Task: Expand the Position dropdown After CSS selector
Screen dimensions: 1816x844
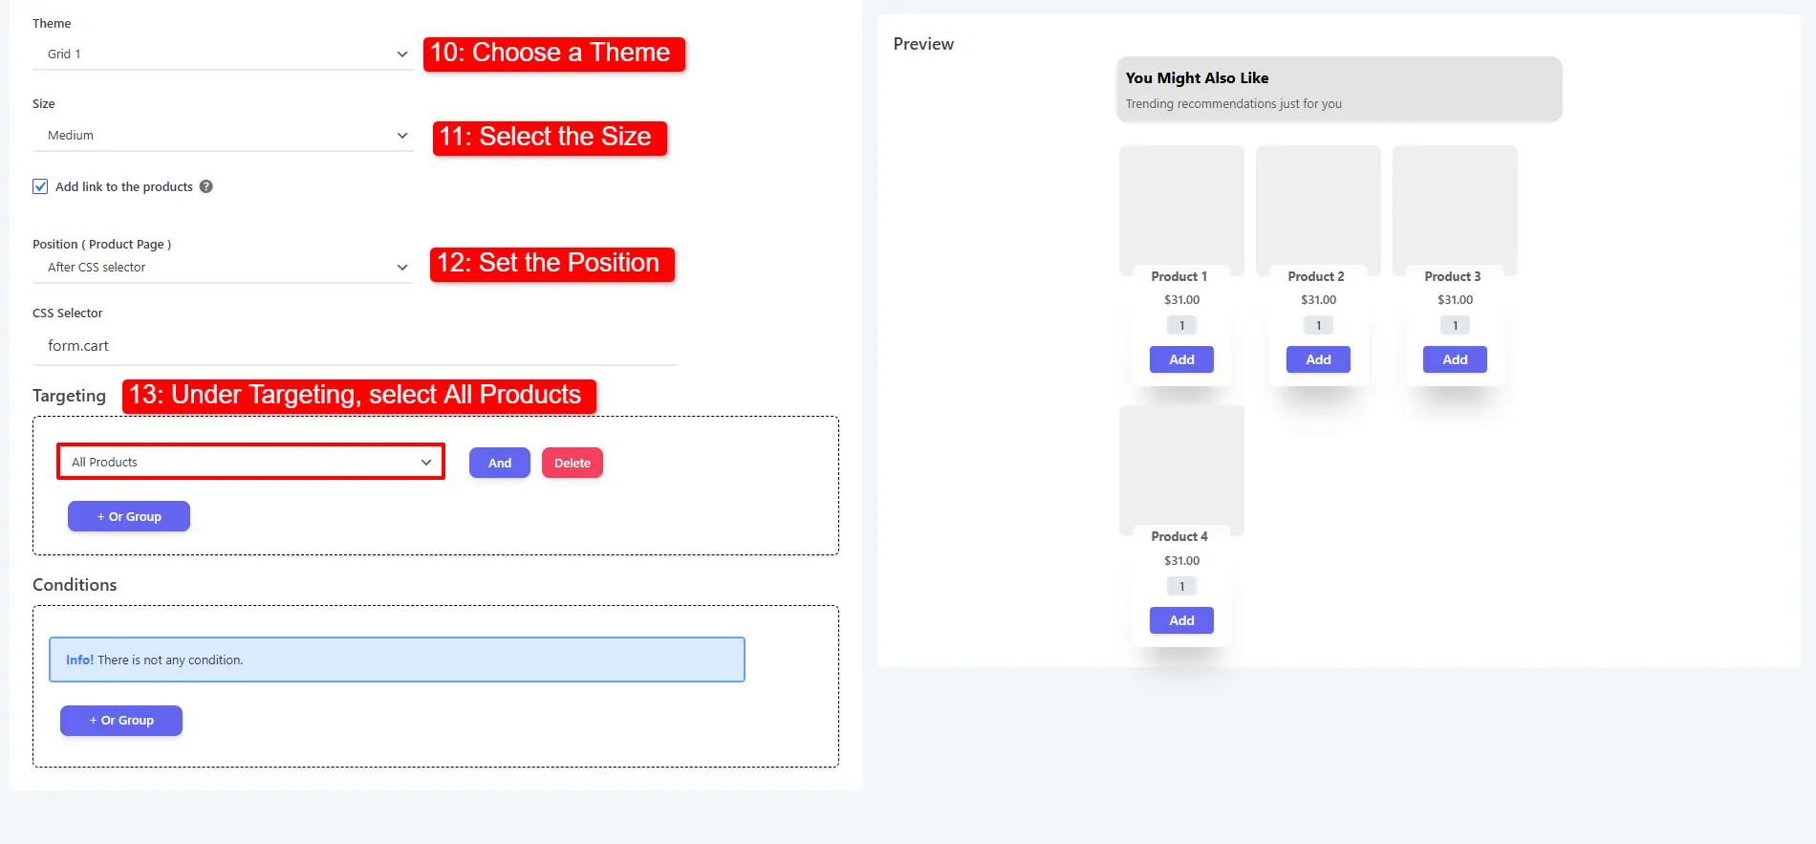Action: [223, 268]
